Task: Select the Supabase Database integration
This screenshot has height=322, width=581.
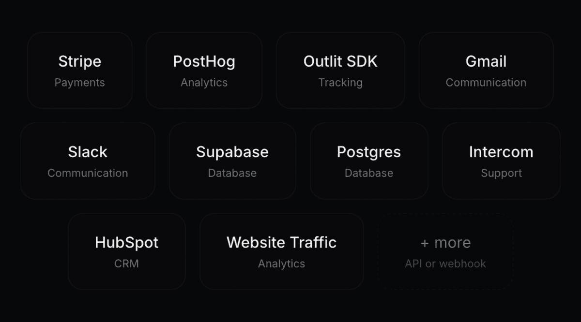Action: coord(232,161)
